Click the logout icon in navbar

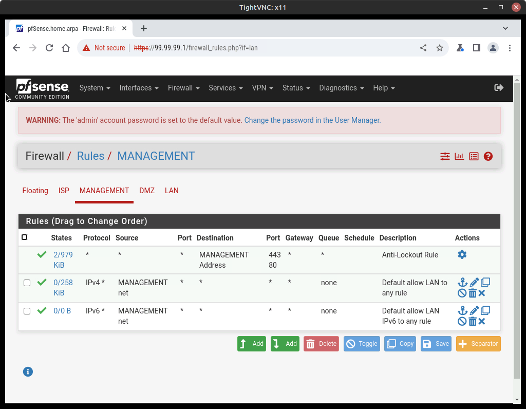pyautogui.click(x=499, y=87)
